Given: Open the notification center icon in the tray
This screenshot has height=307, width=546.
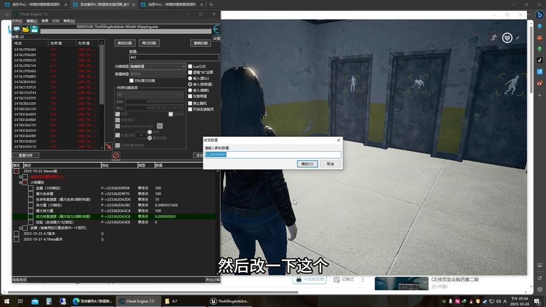Looking at the screenshot, I should 537,301.
